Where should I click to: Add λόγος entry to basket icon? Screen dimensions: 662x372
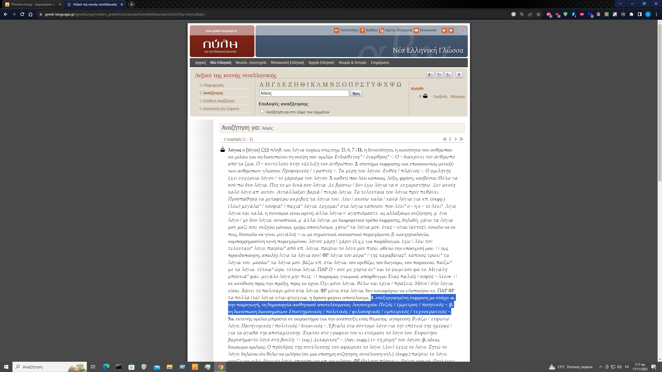[x=223, y=149]
